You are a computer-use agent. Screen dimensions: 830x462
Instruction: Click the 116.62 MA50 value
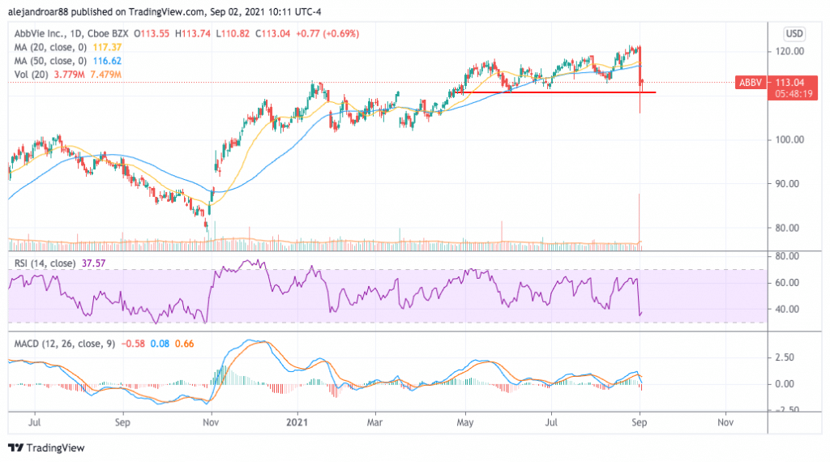point(107,61)
